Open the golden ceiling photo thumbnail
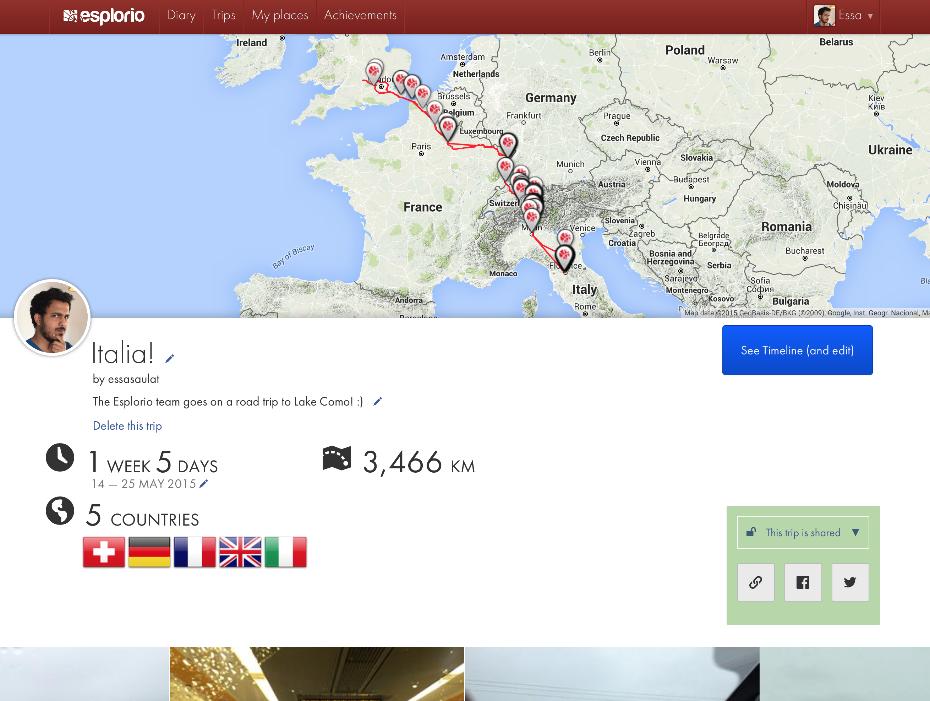 (x=317, y=674)
